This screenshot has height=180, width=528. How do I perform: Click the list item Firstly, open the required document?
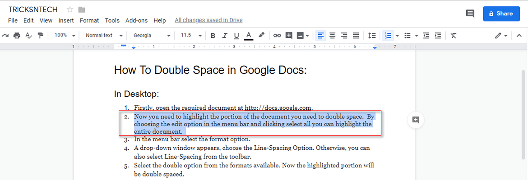point(223,108)
